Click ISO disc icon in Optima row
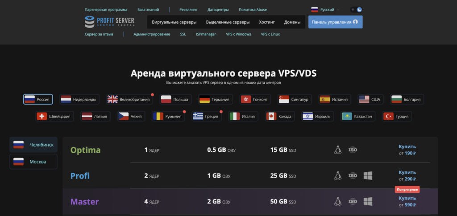The height and width of the screenshot is (216, 457). pyautogui.click(x=353, y=150)
